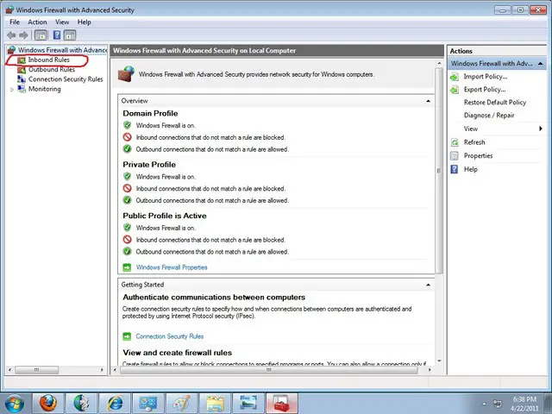Viewport: 552px width, 414px height.
Task: Switch to red toolbox taskbar icon
Action: pos(282,404)
